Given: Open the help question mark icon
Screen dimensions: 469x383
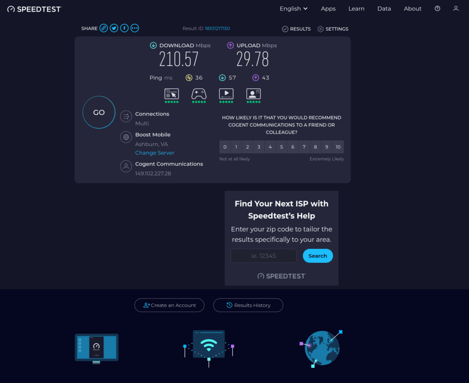Looking at the screenshot, I should 437,9.
